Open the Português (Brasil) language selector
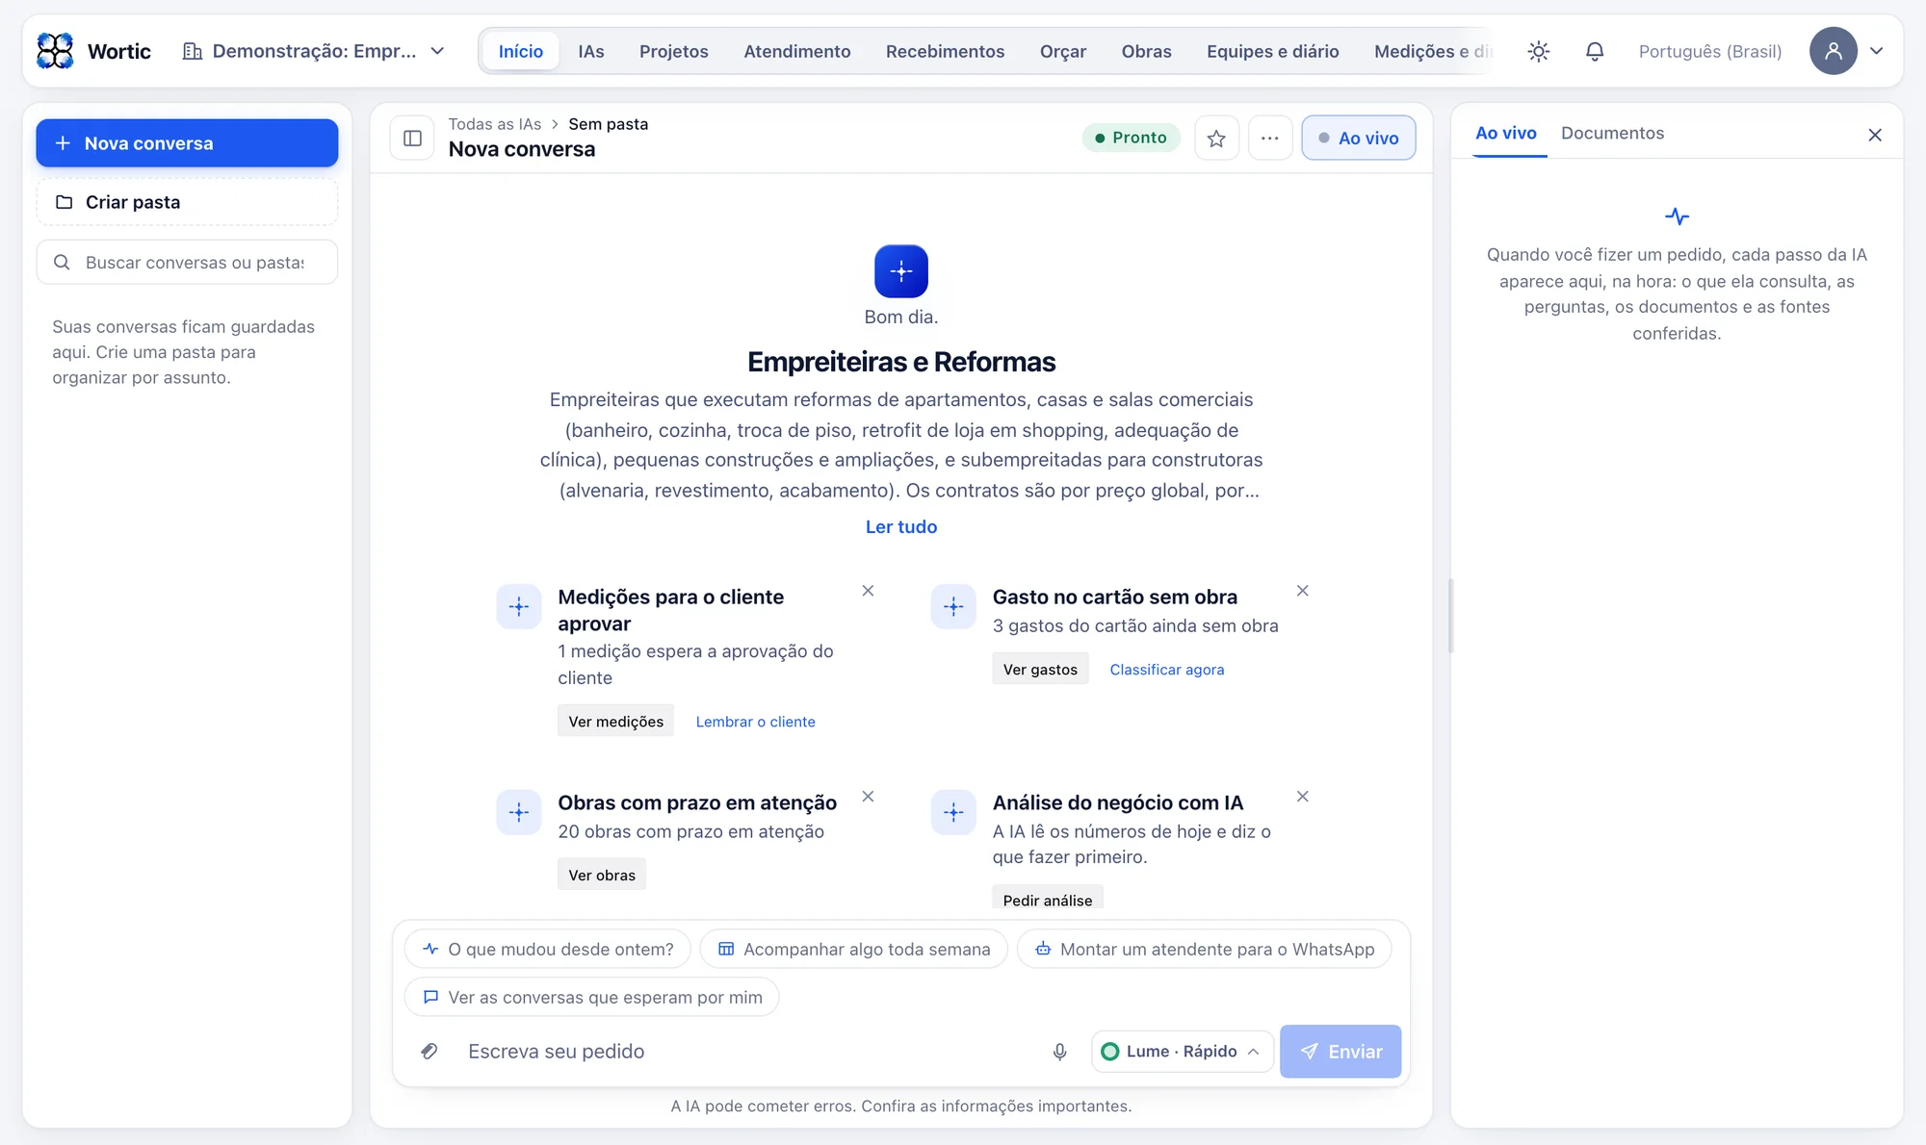 pos(1709,51)
